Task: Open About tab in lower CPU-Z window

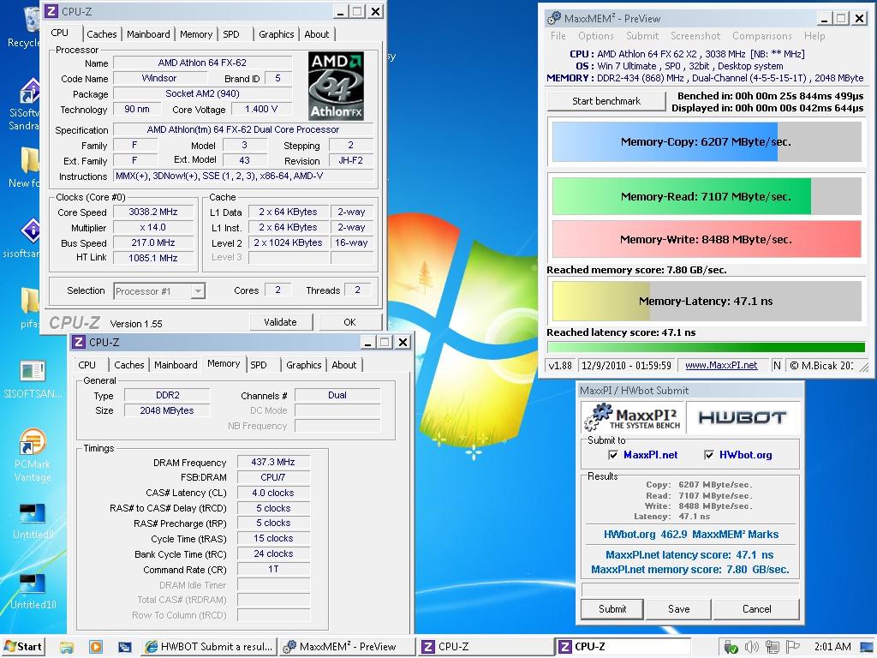Action: coord(344,365)
